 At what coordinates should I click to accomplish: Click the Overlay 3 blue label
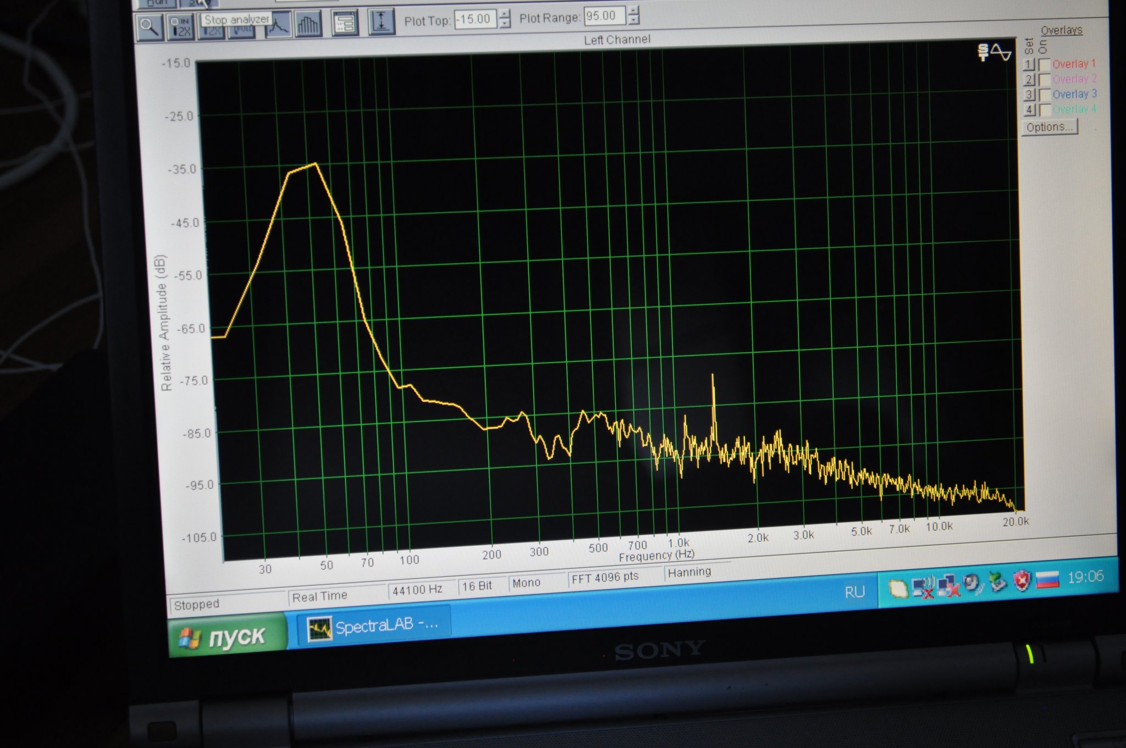point(1074,94)
